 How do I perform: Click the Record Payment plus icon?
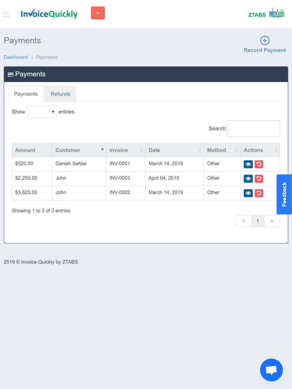click(265, 40)
